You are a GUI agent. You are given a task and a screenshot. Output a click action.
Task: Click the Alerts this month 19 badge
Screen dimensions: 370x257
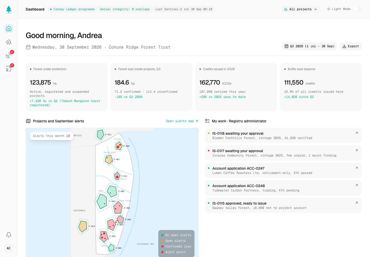[51, 136]
